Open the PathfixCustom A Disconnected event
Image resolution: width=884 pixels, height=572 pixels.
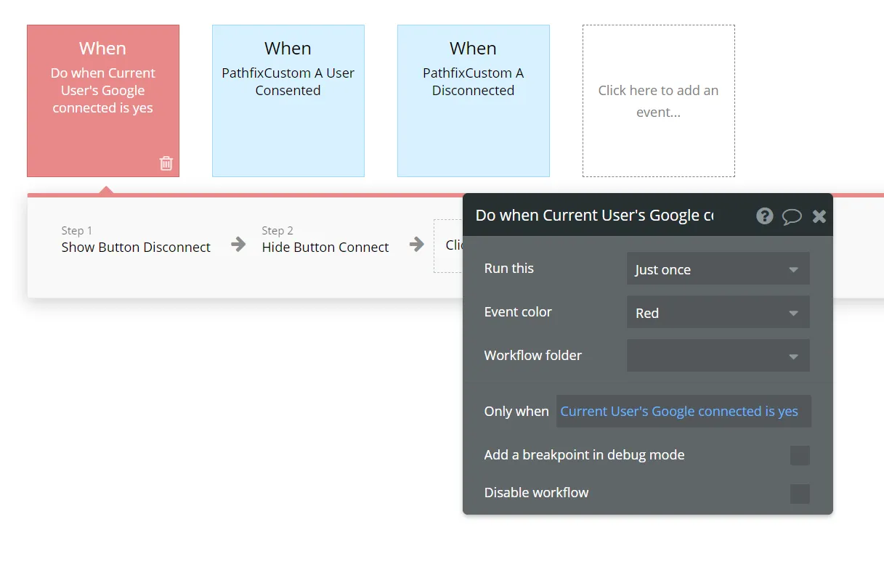(x=474, y=101)
